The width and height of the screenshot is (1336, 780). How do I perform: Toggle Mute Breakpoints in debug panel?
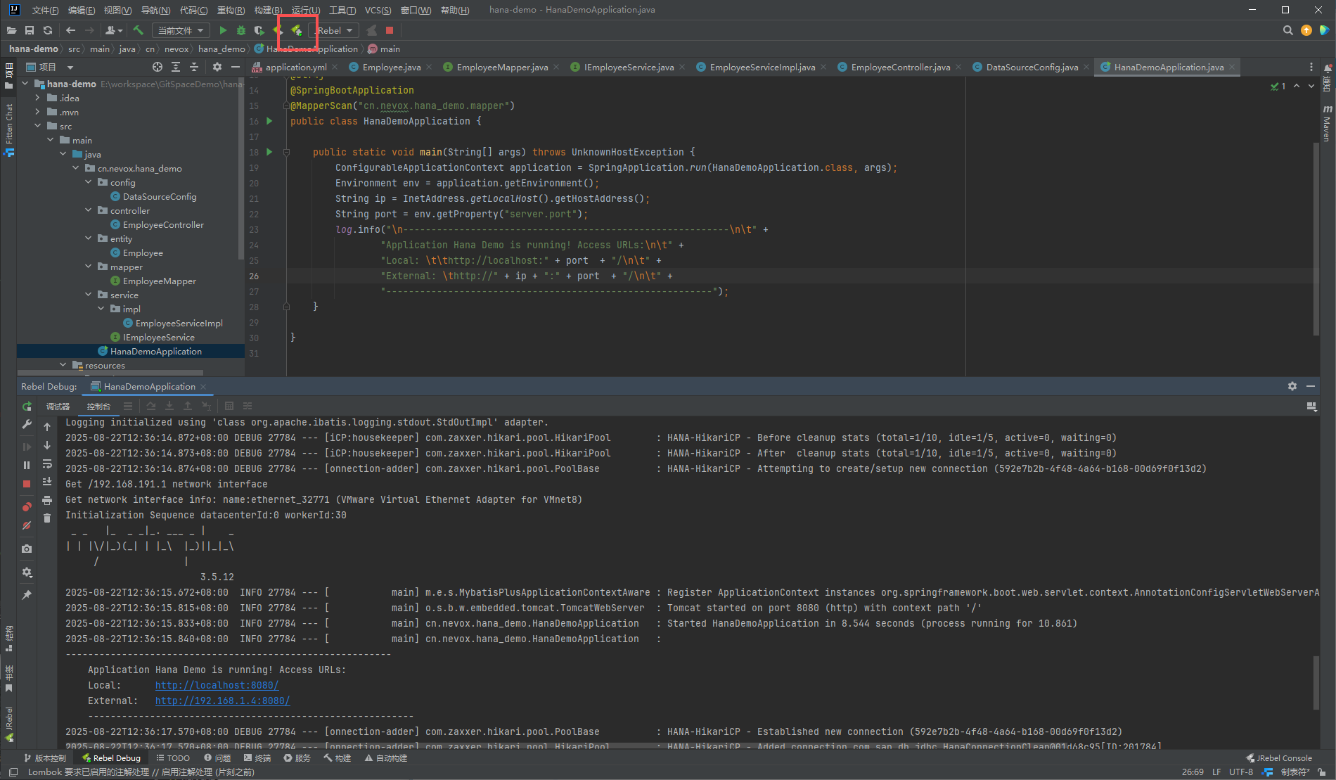tap(27, 525)
